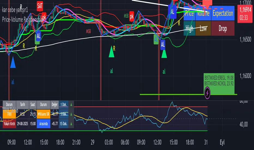Select the 21:15 time cell
Viewport: 254px width, 150px height.
click(33, 114)
